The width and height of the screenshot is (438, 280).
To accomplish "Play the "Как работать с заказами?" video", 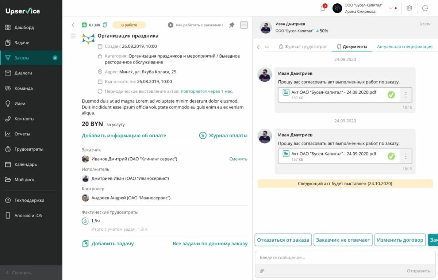I will 170,25.
